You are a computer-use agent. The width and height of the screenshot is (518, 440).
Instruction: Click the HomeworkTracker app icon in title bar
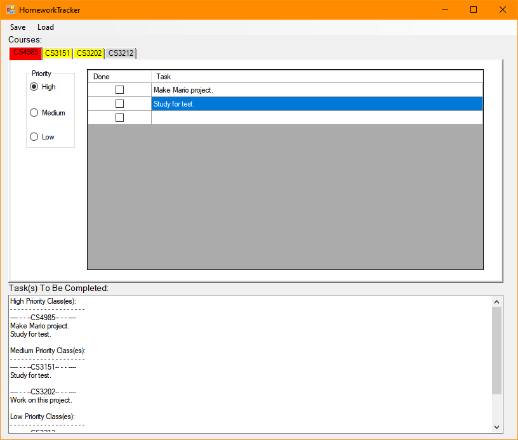pos(11,10)
